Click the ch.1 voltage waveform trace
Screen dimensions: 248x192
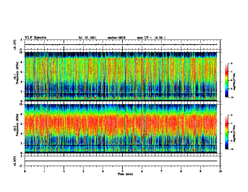[x=121, y=45]
